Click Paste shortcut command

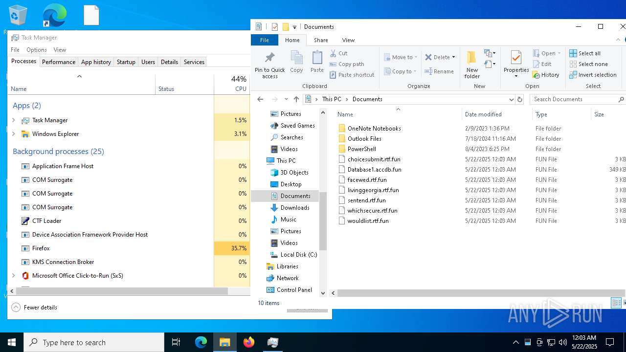tap(352, 75)
